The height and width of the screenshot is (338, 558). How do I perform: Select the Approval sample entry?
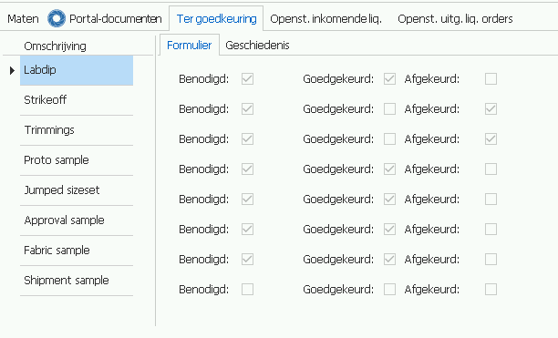[77, 220]
